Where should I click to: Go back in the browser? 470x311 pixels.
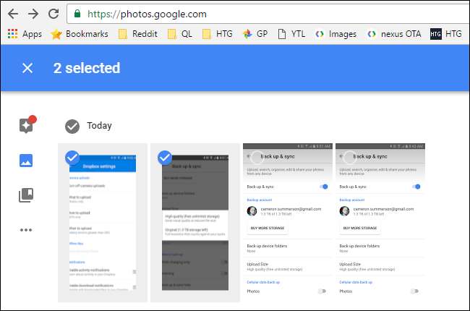(x=13, y=14)
